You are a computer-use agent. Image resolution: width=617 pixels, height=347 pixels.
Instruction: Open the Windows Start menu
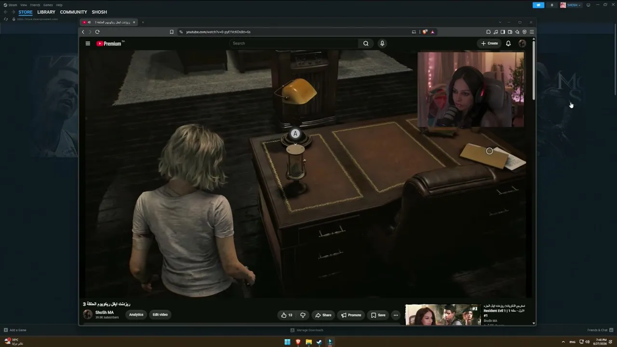pos(287,342)
